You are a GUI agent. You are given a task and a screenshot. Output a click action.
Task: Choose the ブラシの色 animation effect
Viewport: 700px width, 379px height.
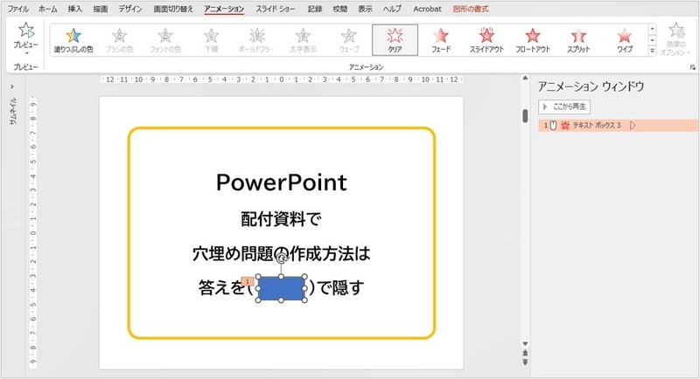[119, 40]
